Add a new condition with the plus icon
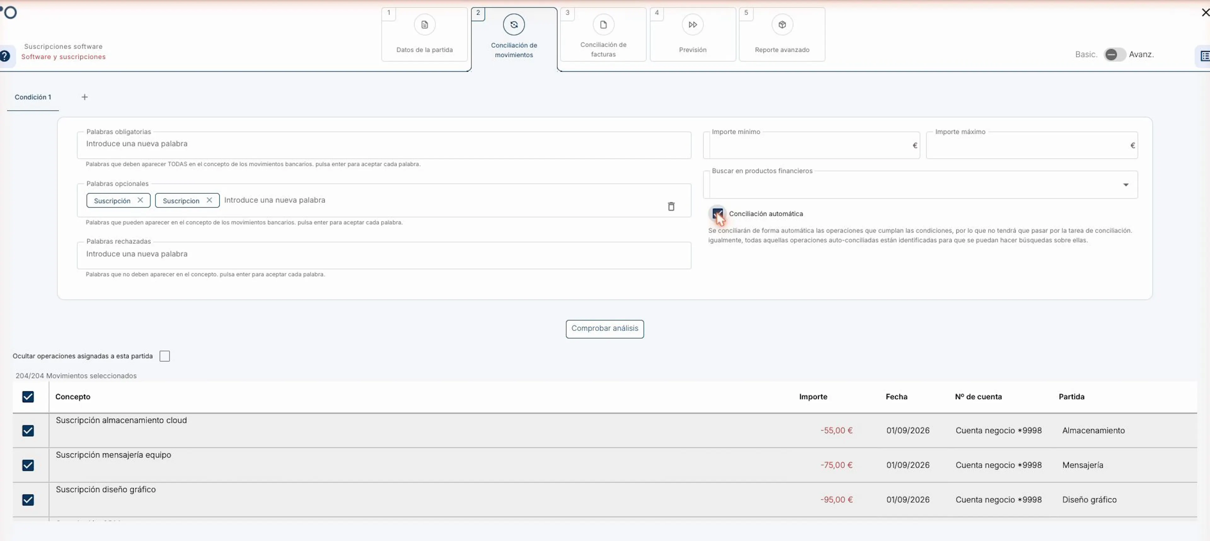 [x=84, y=97]
